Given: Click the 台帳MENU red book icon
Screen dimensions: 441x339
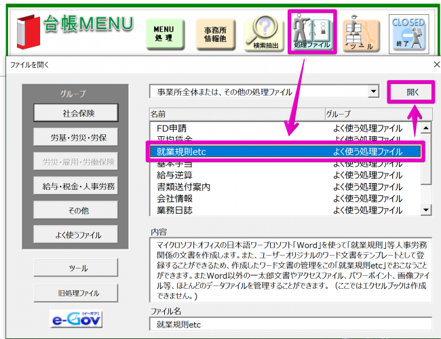Looking at the screenshot, I should [26, 29].
